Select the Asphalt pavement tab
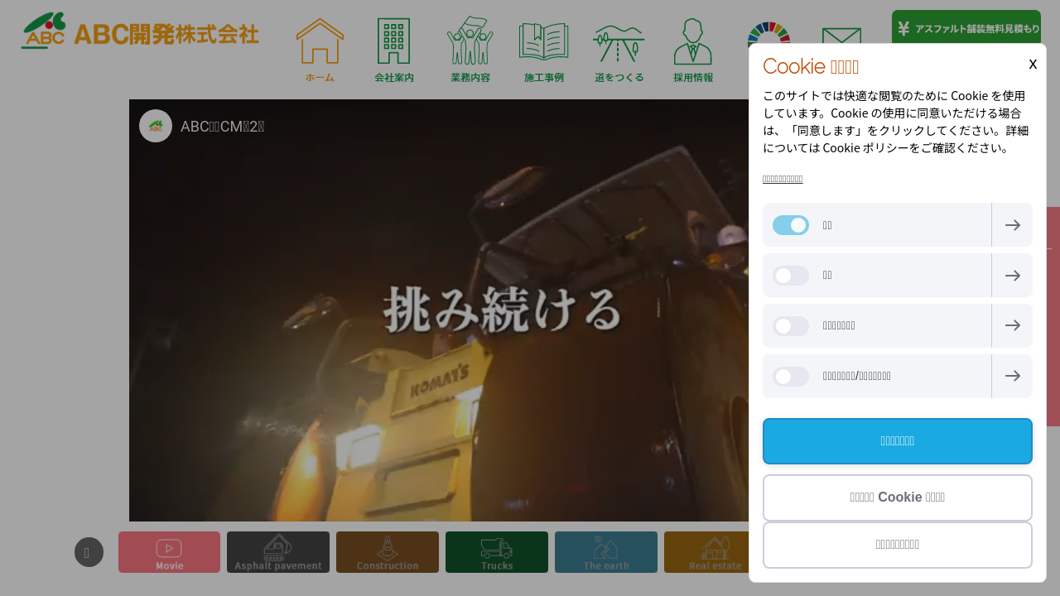This screenshot has width=1060, height=596. (278, 552)
